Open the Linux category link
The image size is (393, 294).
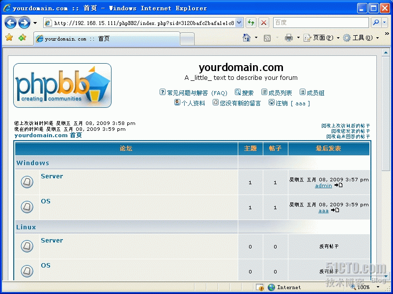coord(26,227)
